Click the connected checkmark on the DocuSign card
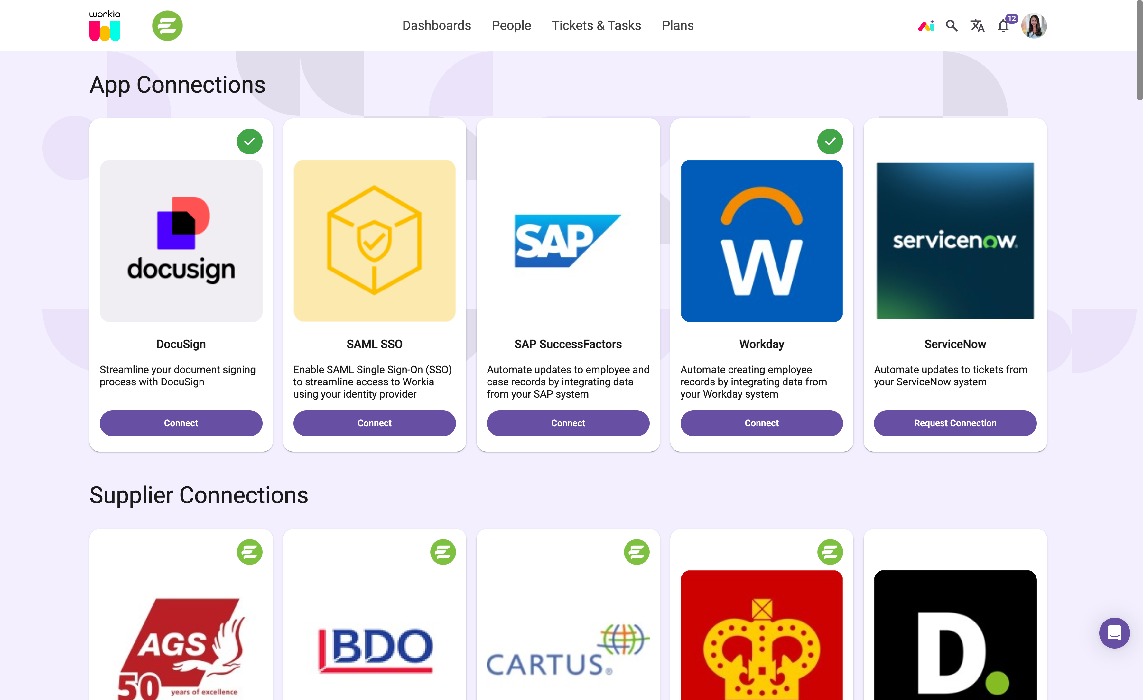Image resolution: width=1143 pixels, height=700 pixels. click(x=250, y=142)
